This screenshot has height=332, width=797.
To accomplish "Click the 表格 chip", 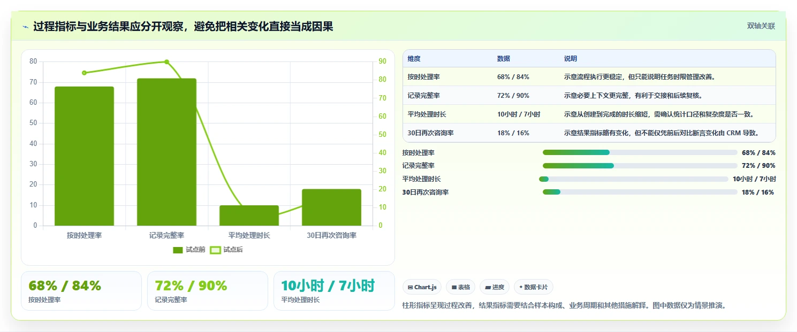I will [461, 287].
